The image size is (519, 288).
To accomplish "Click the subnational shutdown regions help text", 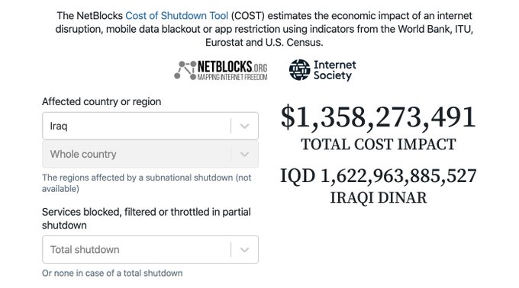I will click(x=147, y=183).
